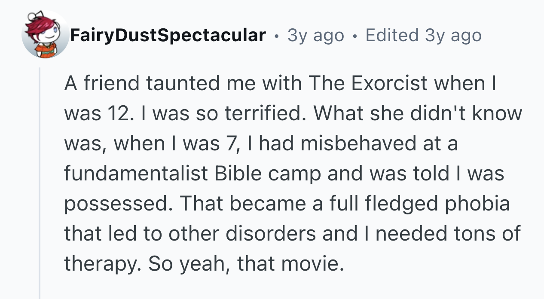The width and height of the screenshot is (544, 299).
Task: Click the text "So yeah, that movie."
Action: [x=247, y=263]
